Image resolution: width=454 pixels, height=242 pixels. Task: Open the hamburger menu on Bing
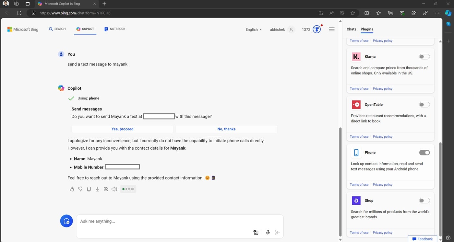point(332,29)
